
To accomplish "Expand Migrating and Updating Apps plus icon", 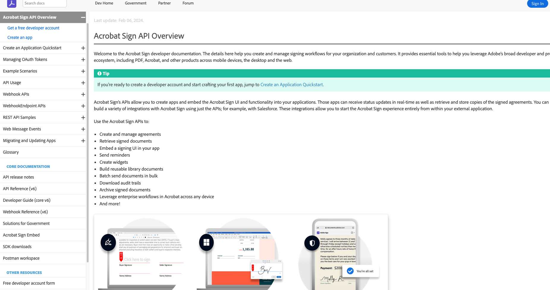I will pos(83,141).
